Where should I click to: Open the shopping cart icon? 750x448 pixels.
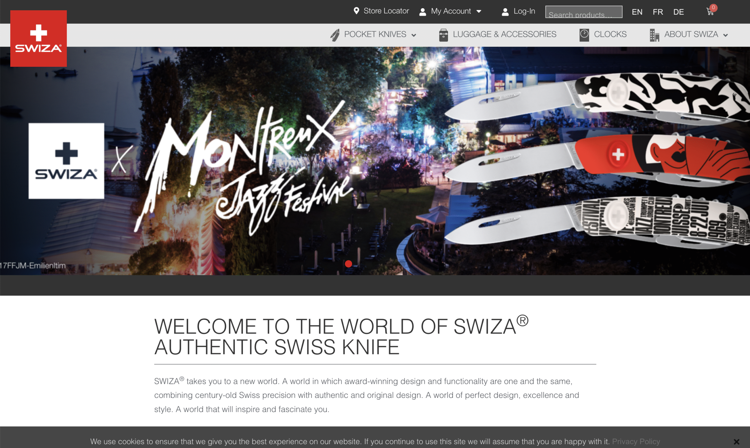pyautogui.click(x=710, y=11)
